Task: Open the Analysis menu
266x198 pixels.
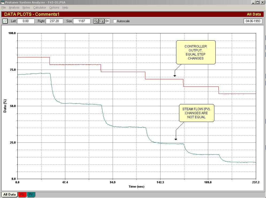Action: coord(14,7)
